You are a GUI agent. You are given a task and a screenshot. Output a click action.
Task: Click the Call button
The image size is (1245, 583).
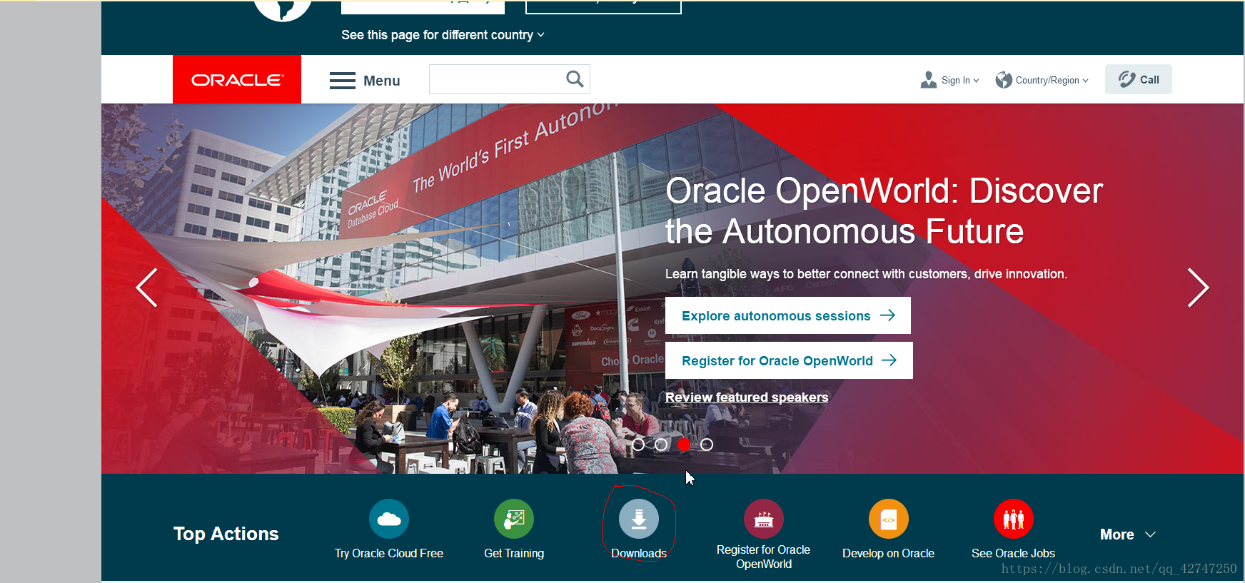(x=1139, y=79)
